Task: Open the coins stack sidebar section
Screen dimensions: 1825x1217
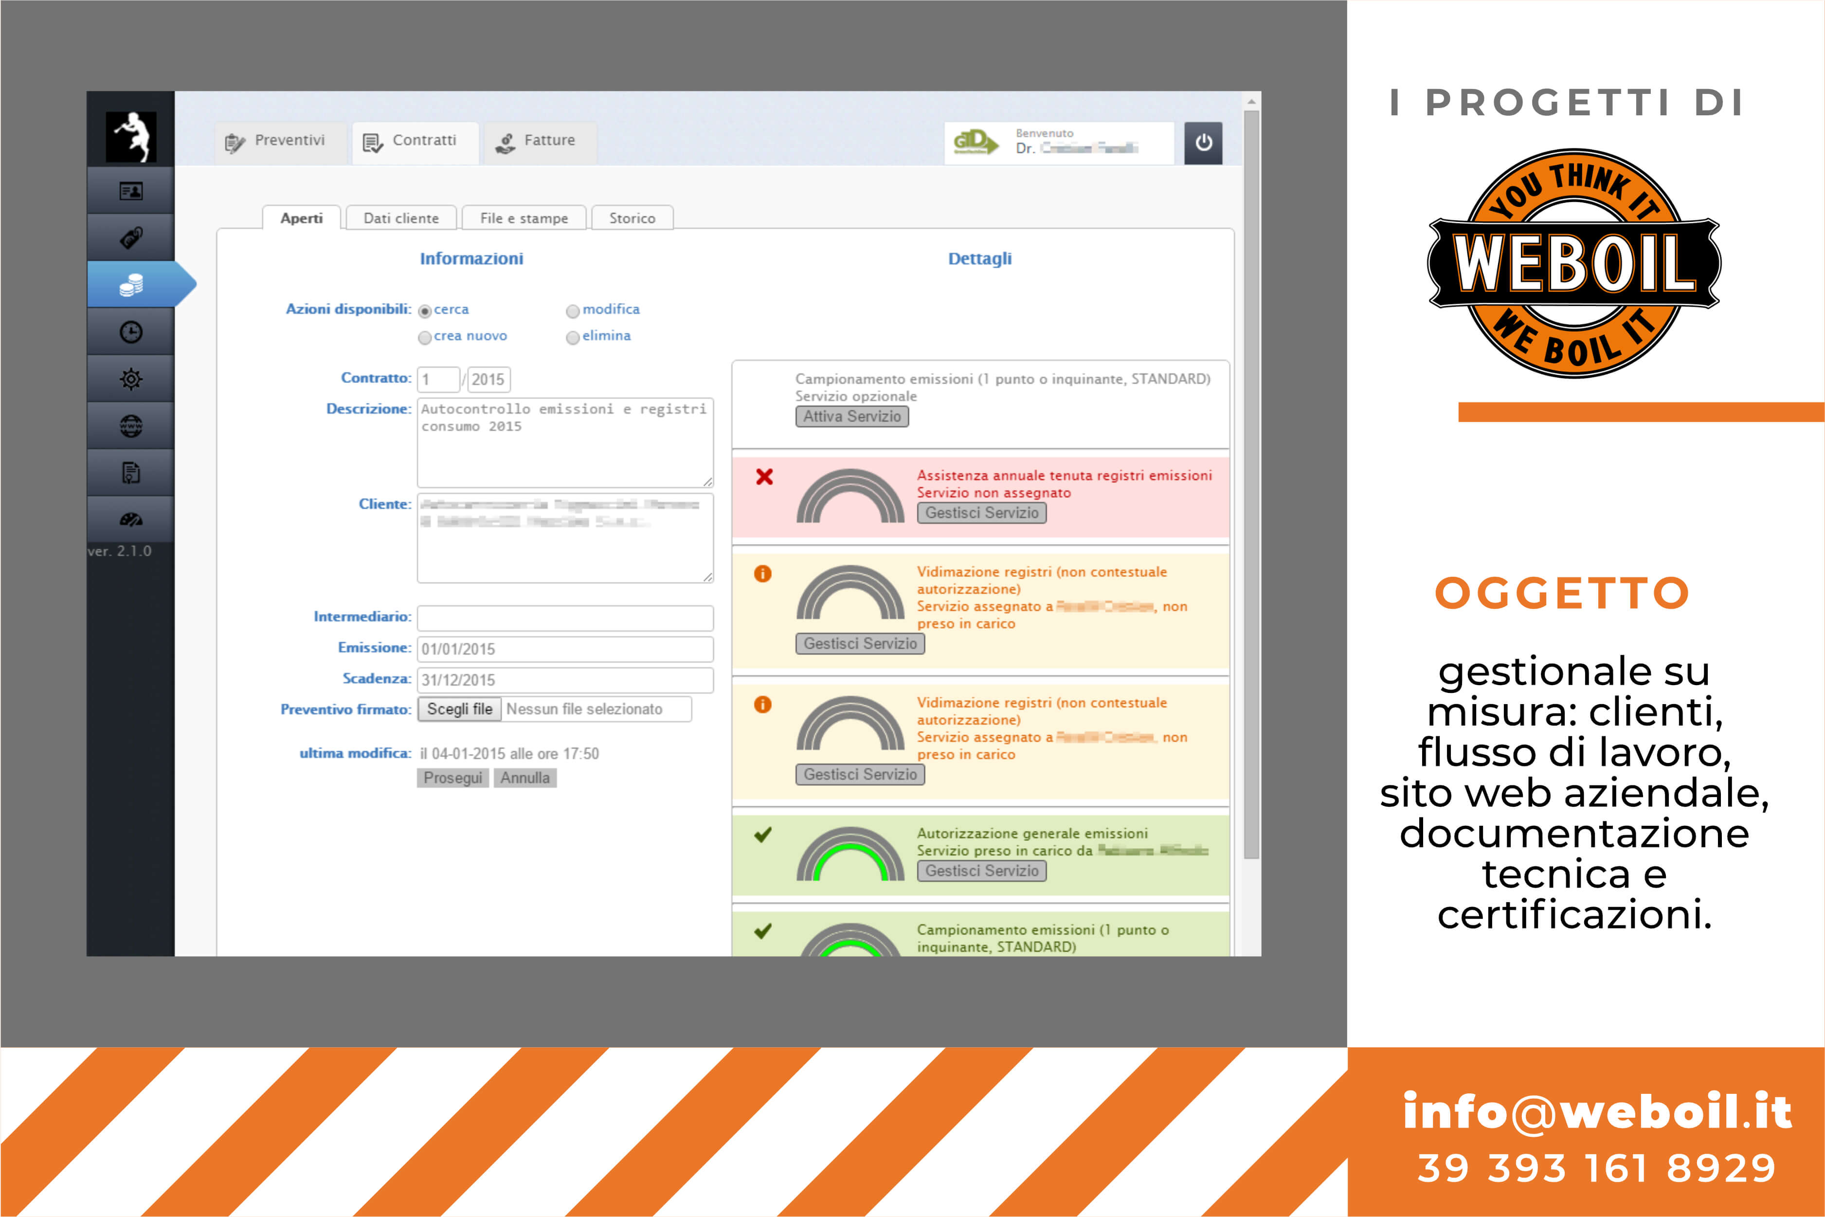Action: pos(130,285)
